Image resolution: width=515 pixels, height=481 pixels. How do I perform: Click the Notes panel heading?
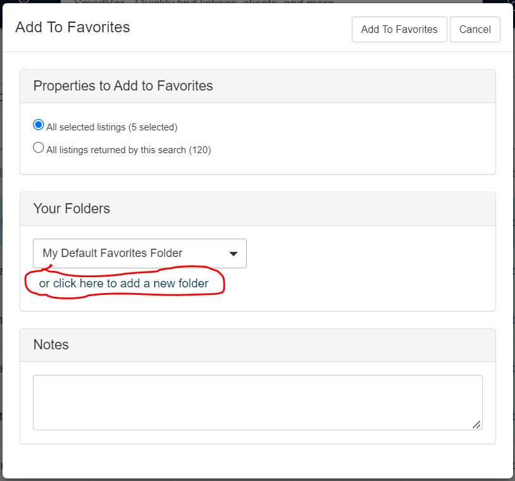tap(51, 345)
